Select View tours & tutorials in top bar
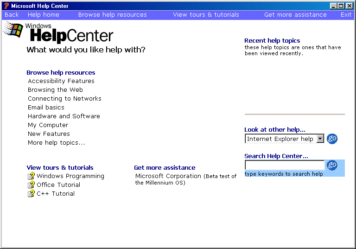 tap(206, 15)
